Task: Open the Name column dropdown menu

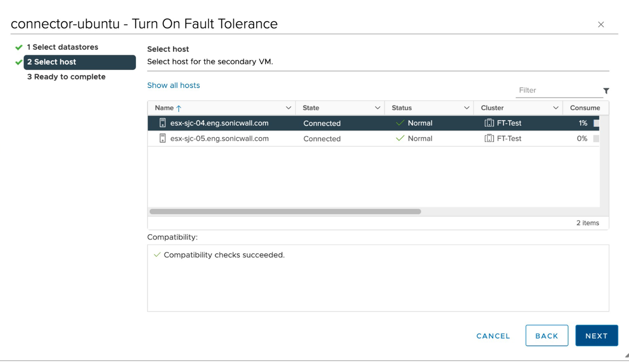Action: pos(289,108)
